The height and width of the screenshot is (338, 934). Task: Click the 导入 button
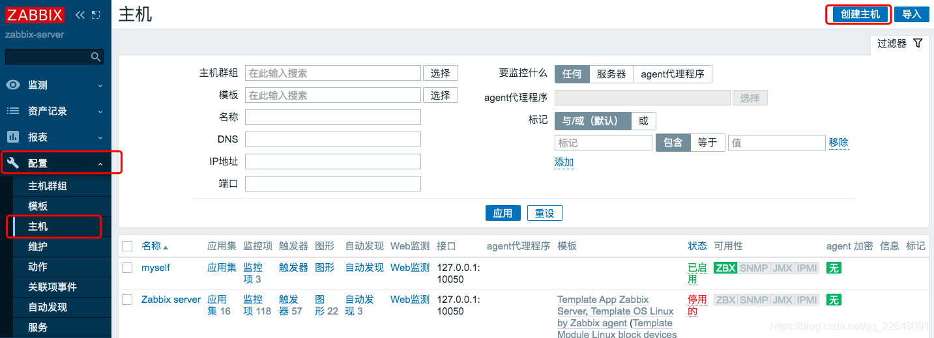[911, 14]
